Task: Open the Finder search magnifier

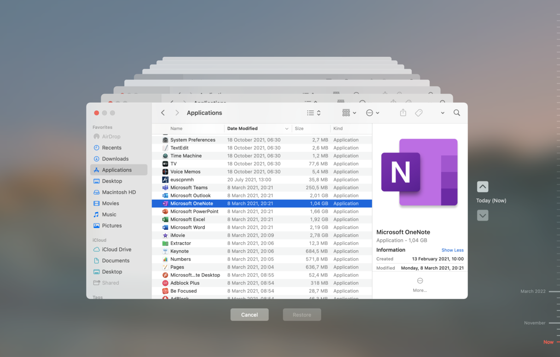Action: [456, 113]
